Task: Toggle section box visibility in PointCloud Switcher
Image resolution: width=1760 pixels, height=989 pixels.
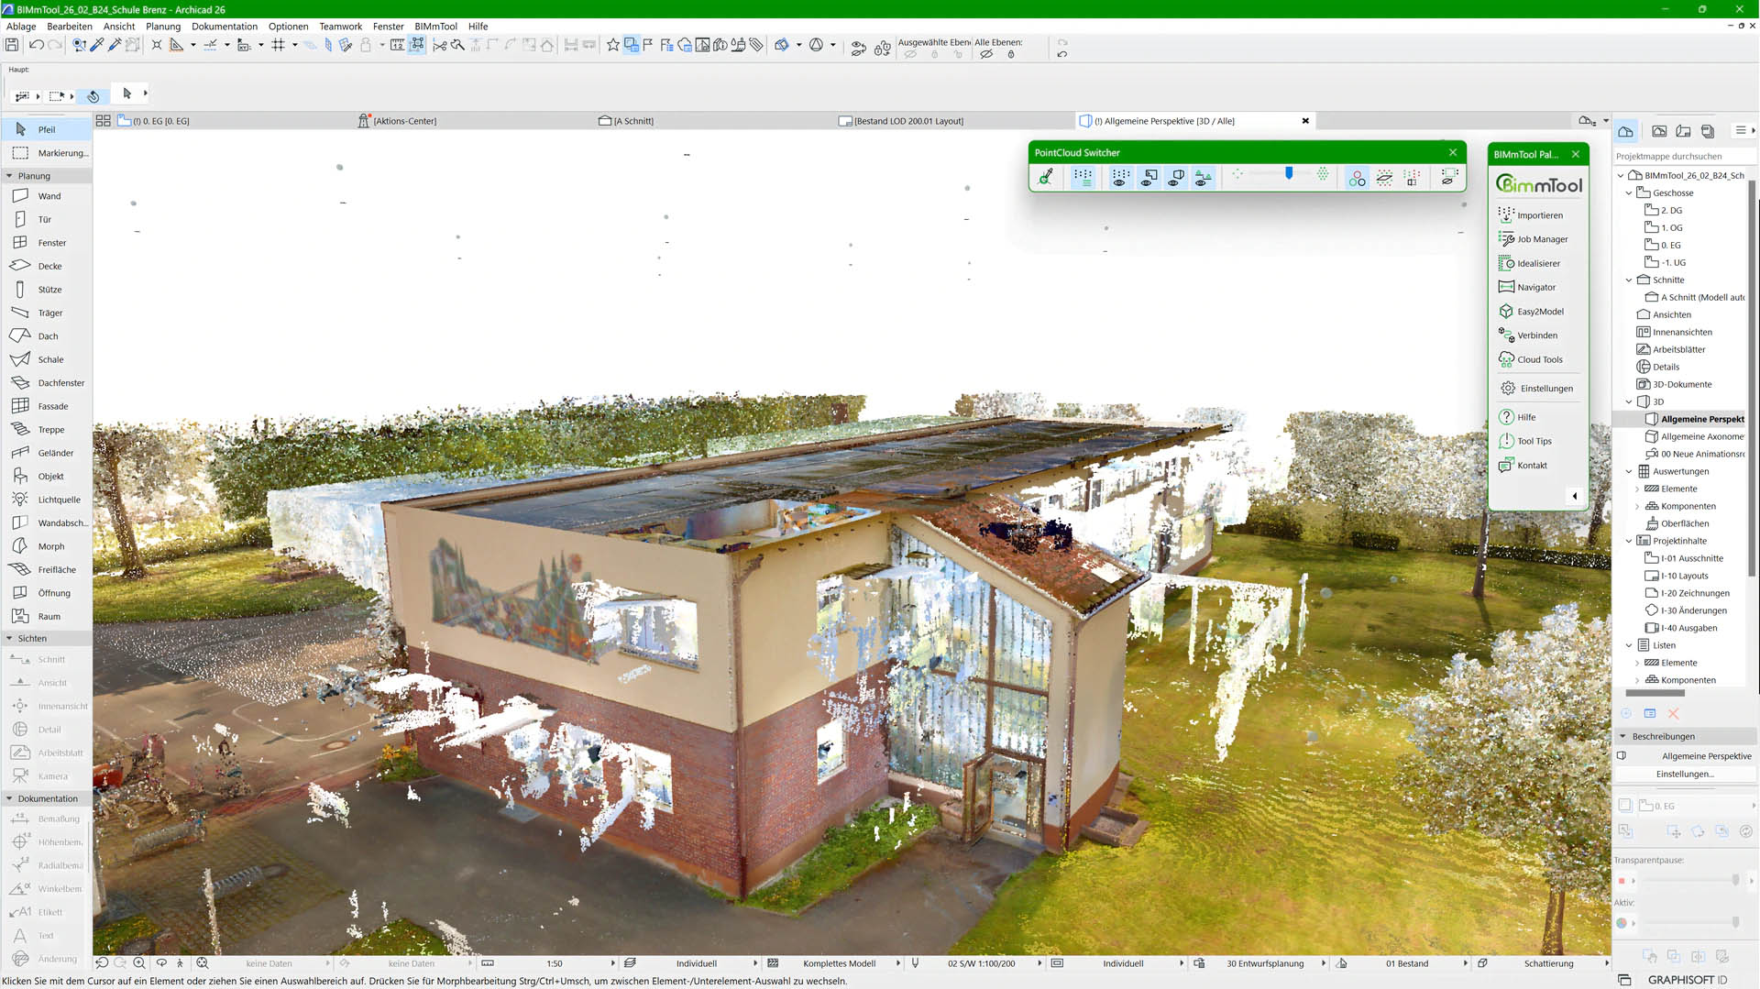Action: (1174, 178)
